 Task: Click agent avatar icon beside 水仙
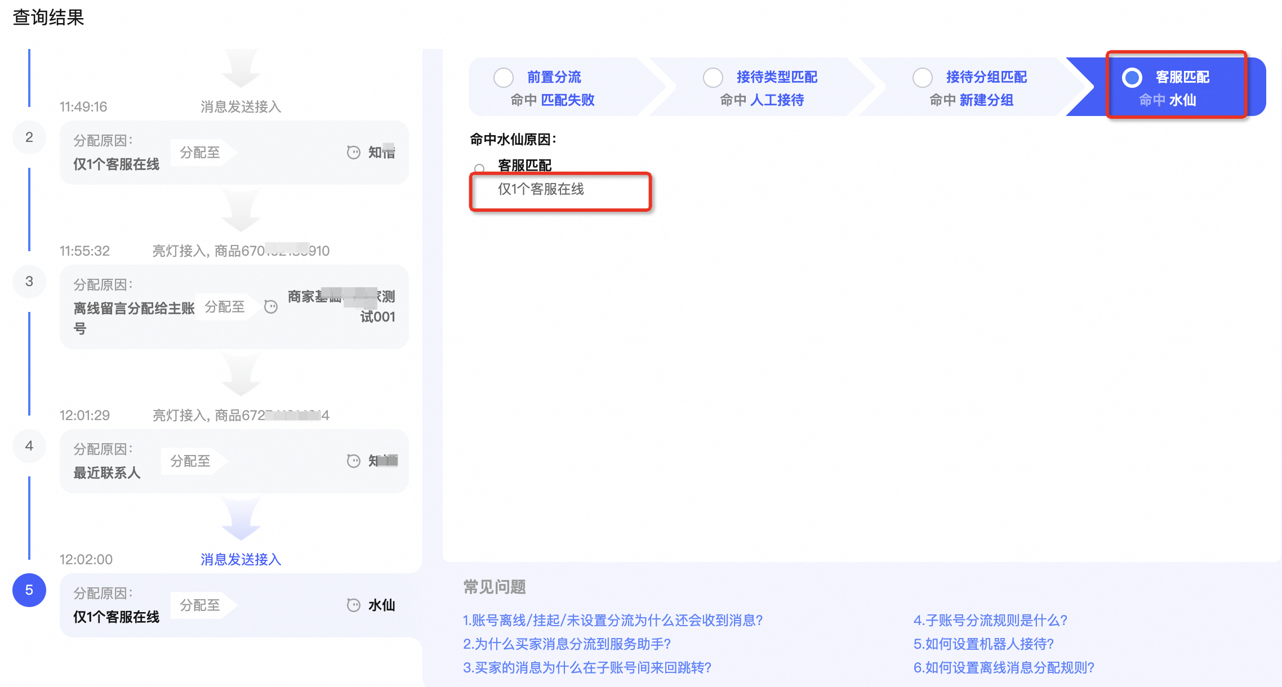click(x=353, y=605)
